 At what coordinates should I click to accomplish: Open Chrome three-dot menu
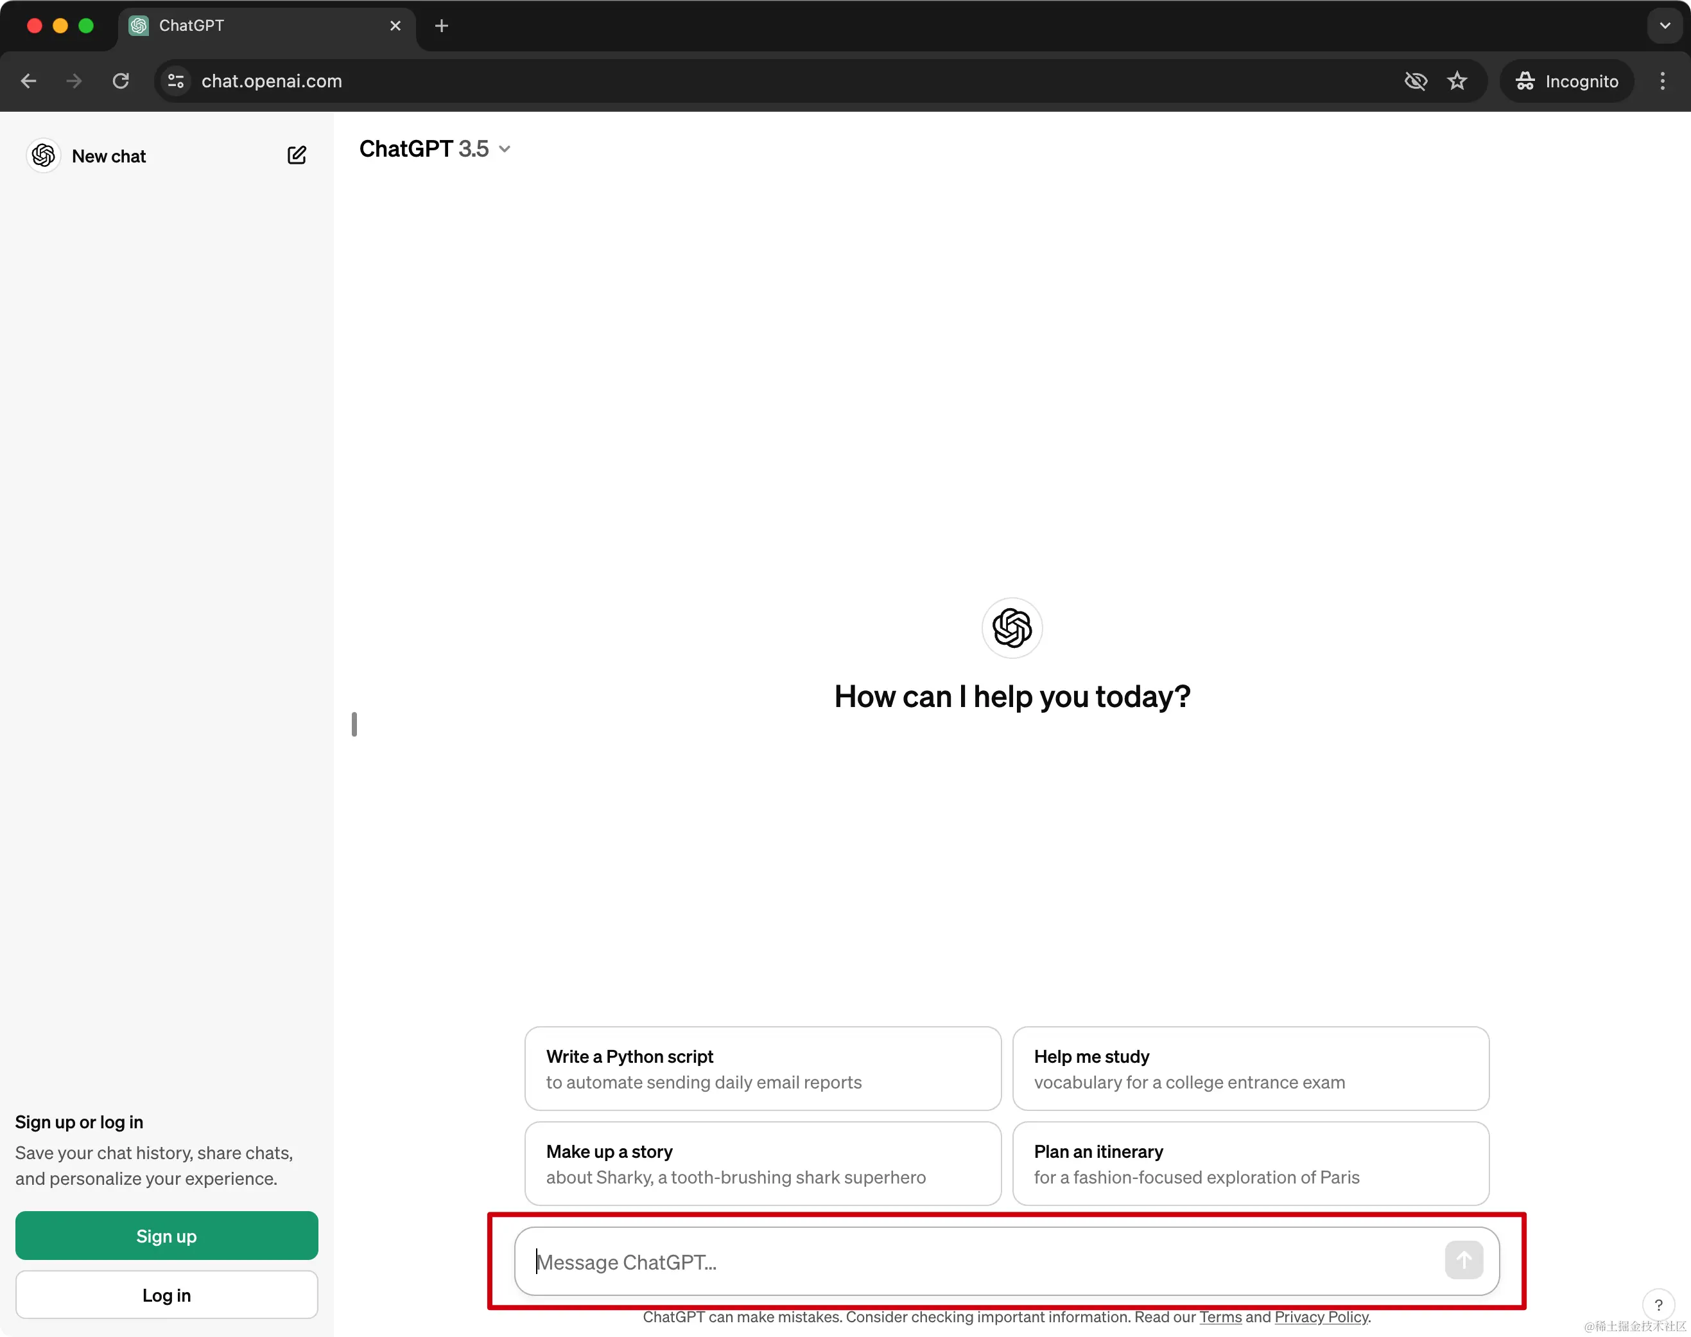point(1662,81)
